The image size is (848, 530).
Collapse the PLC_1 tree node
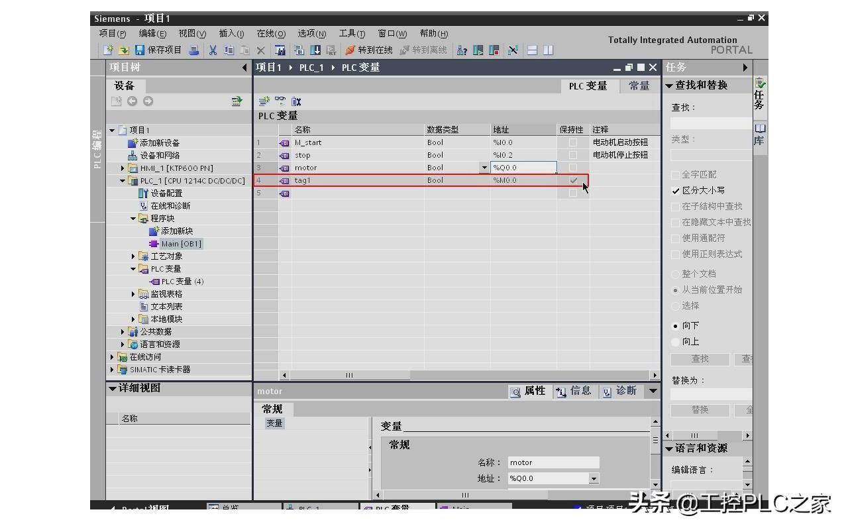point(123,181)
